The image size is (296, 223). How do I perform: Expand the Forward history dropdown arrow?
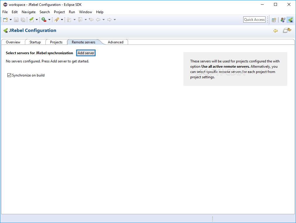click(115, 20)
